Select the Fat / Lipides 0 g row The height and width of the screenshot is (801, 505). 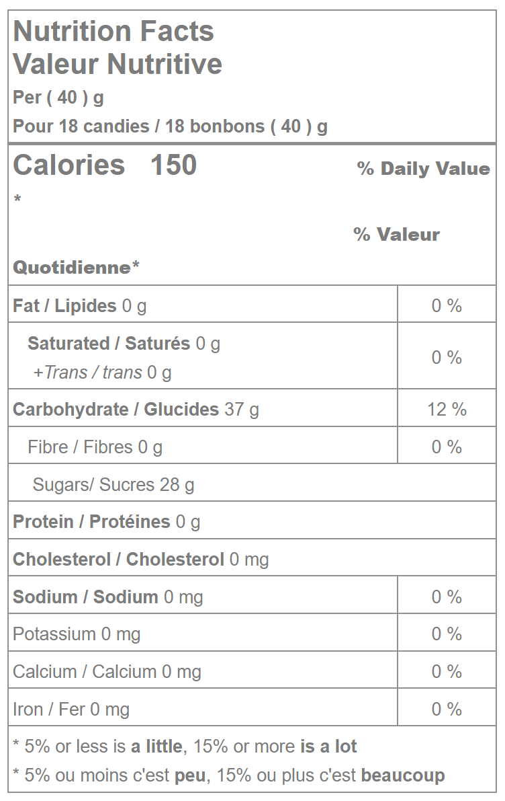click(80, 306)
